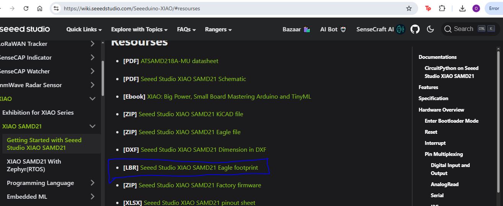This screenshot has height=206, width=503.
Task: Jump to Hardware Overview section
Action: 441,110
